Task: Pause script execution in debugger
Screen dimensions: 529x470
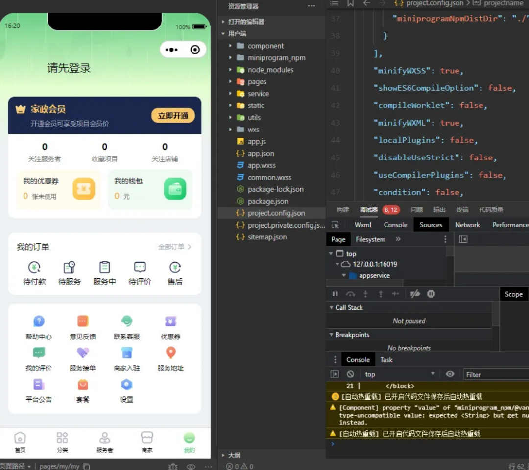Action: coord(335,294)
